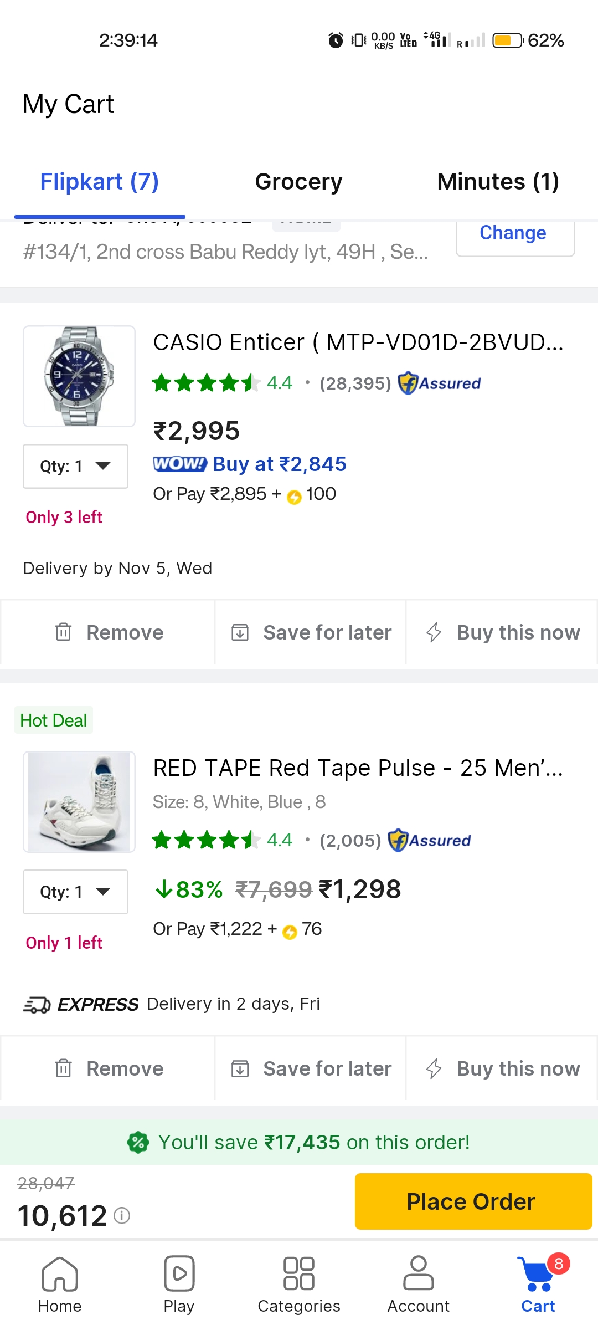Tap the Flipkart Assured badge on CASIO watch
Screen dimensions: 598x1330
coord(440,383)
